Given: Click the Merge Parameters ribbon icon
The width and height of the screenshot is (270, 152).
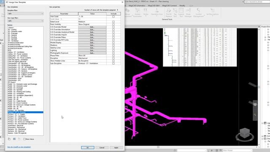Looking at the screenshot, I should click(x=127, y=13).
